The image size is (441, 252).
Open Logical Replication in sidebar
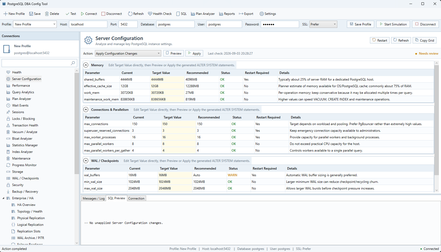pos(30,225)
